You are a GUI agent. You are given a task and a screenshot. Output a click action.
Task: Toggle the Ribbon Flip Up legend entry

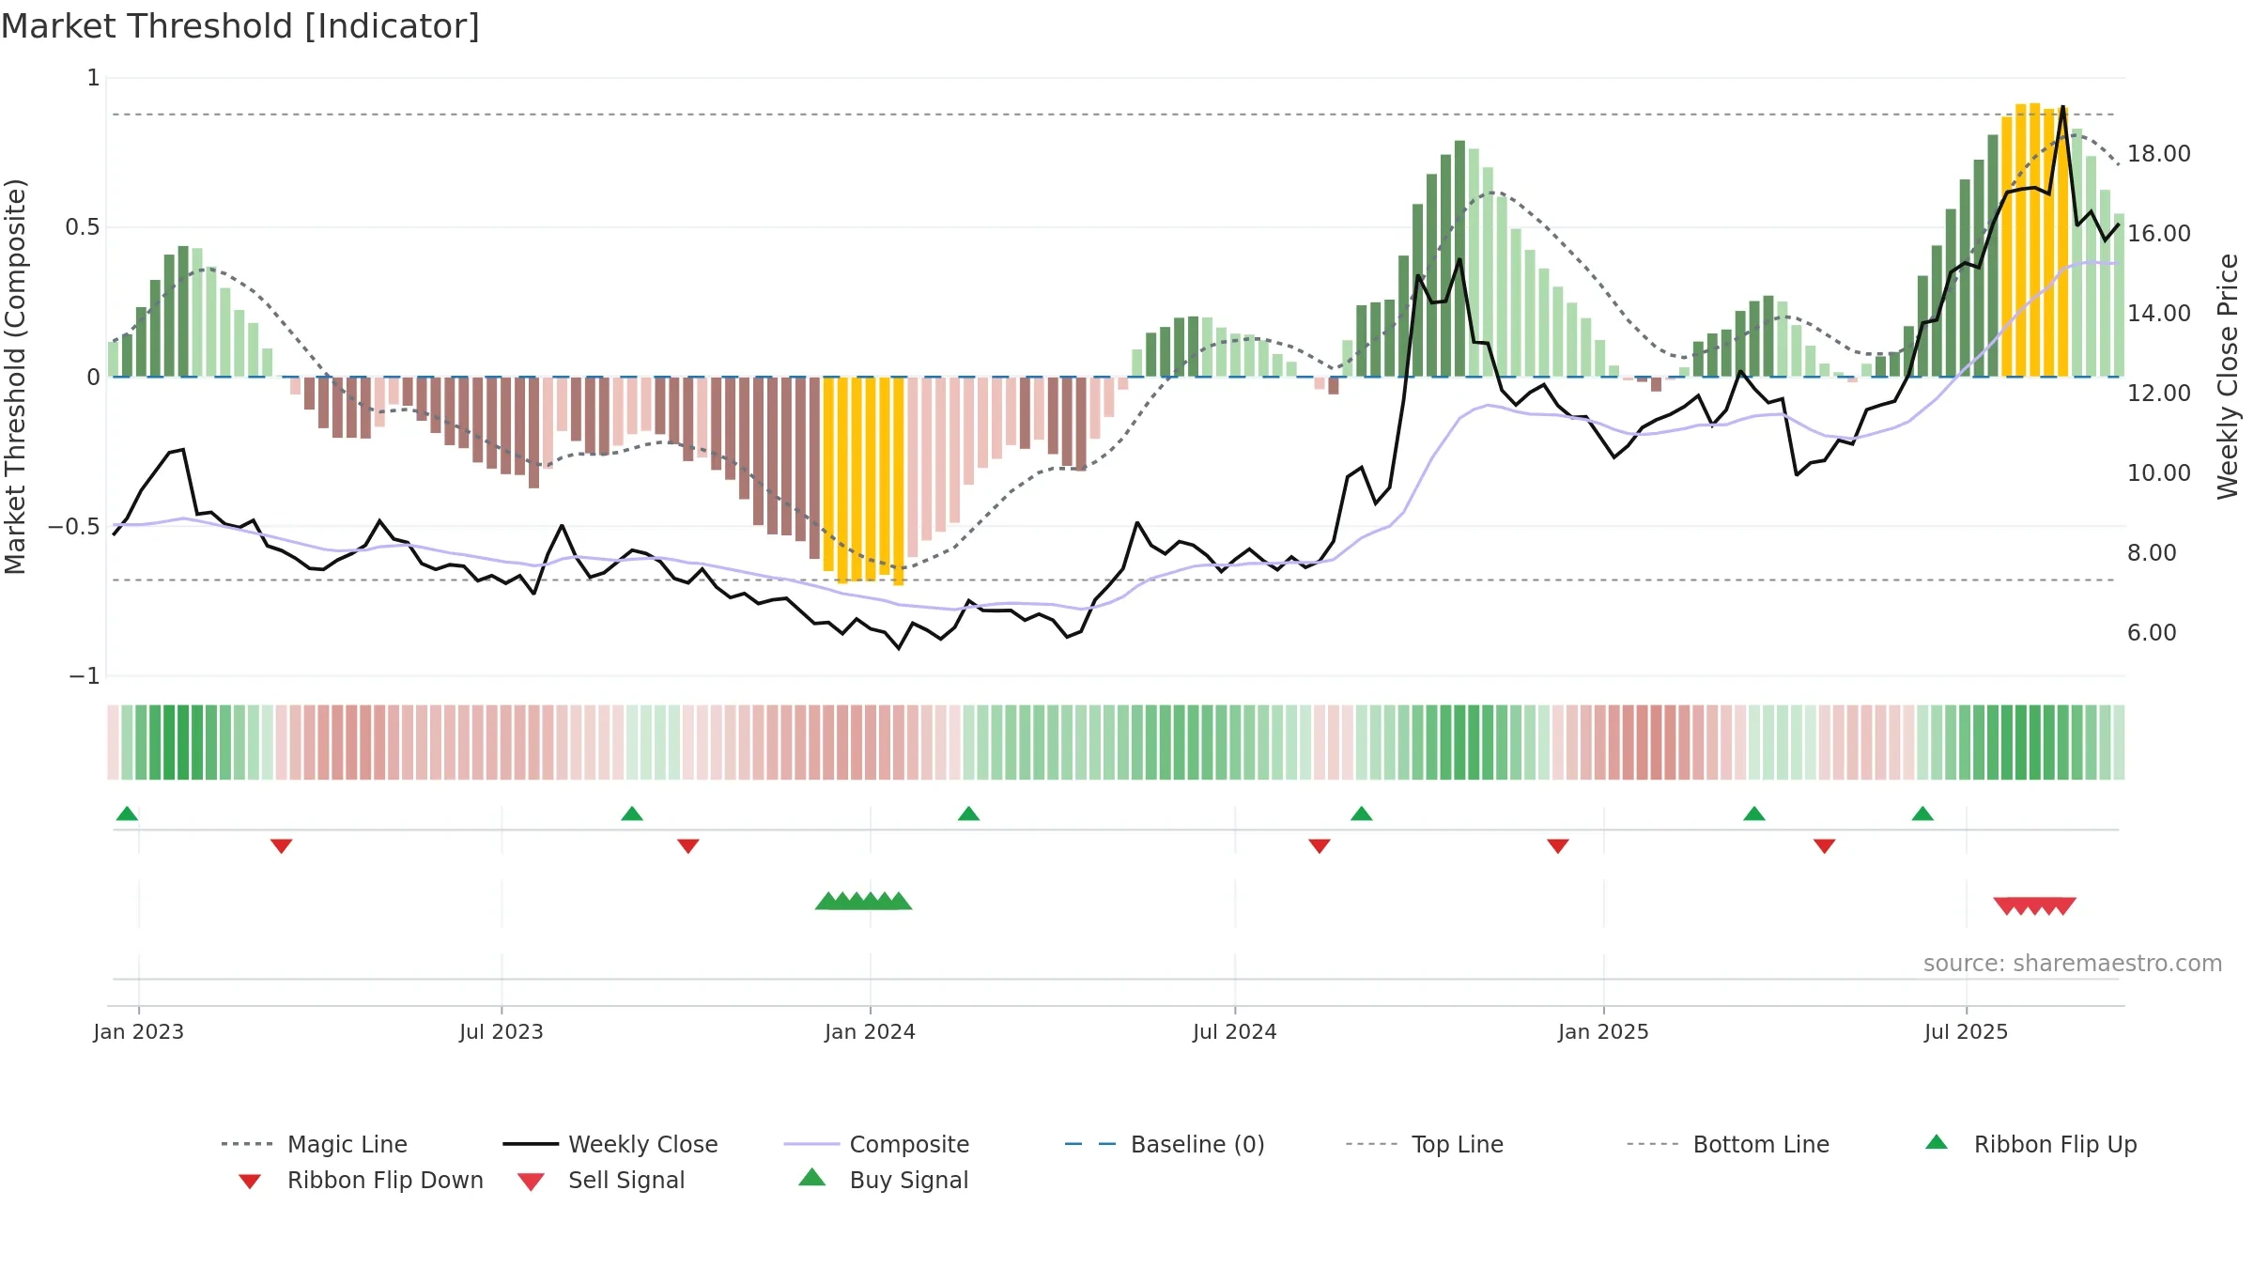click(2030, 1144)
